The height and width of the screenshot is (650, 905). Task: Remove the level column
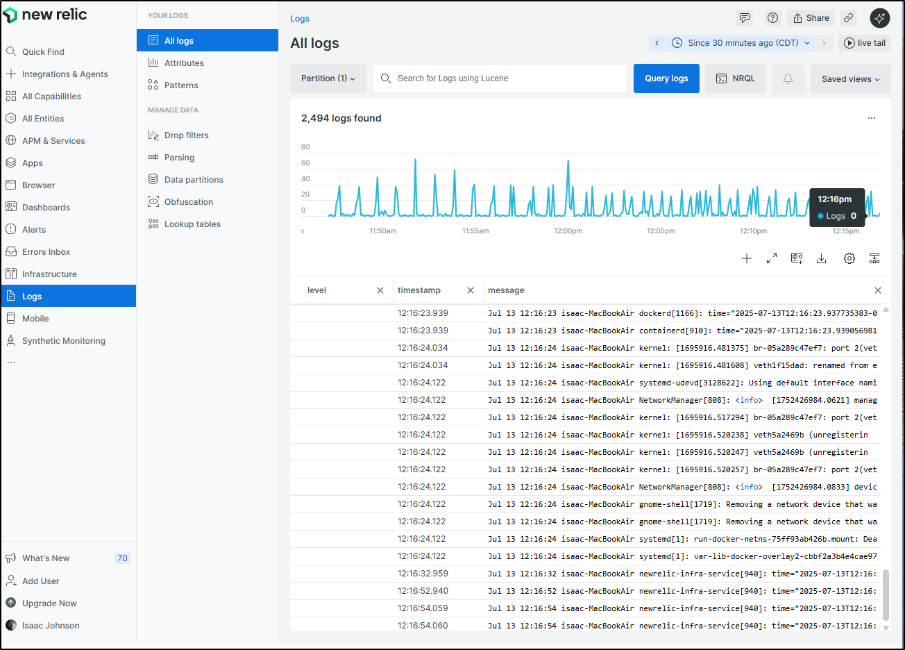point(380,290)
